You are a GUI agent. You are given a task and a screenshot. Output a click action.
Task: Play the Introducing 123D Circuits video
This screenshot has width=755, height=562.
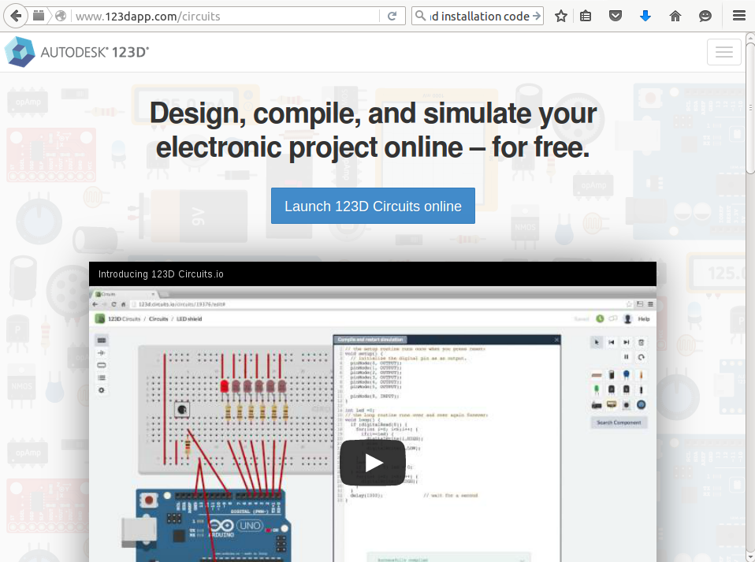click(373, 463)
